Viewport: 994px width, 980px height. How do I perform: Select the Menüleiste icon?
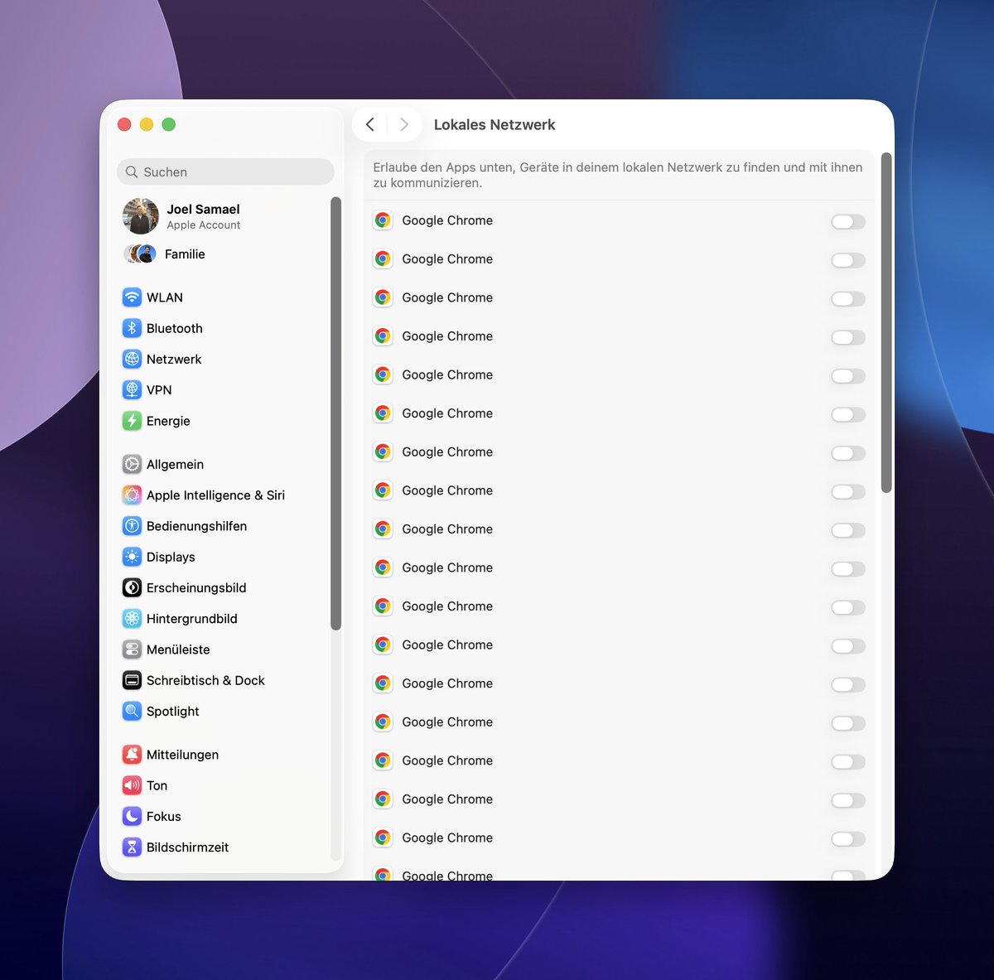pyautogui.click(x=132, y=649)
